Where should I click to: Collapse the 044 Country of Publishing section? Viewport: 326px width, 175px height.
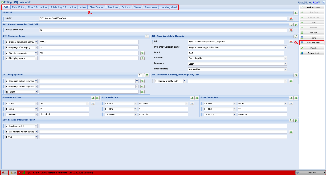click(x=296, y=75)
